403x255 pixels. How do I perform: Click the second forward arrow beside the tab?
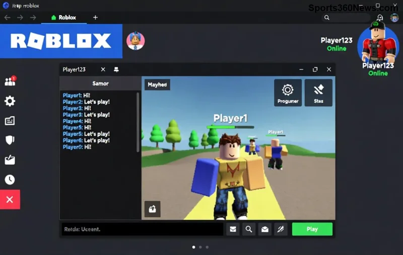coord(33,18)
